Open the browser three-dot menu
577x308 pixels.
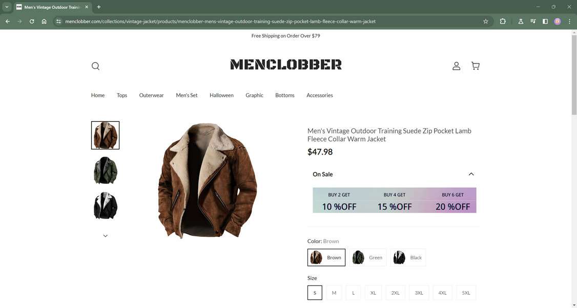tap(569, 21)
